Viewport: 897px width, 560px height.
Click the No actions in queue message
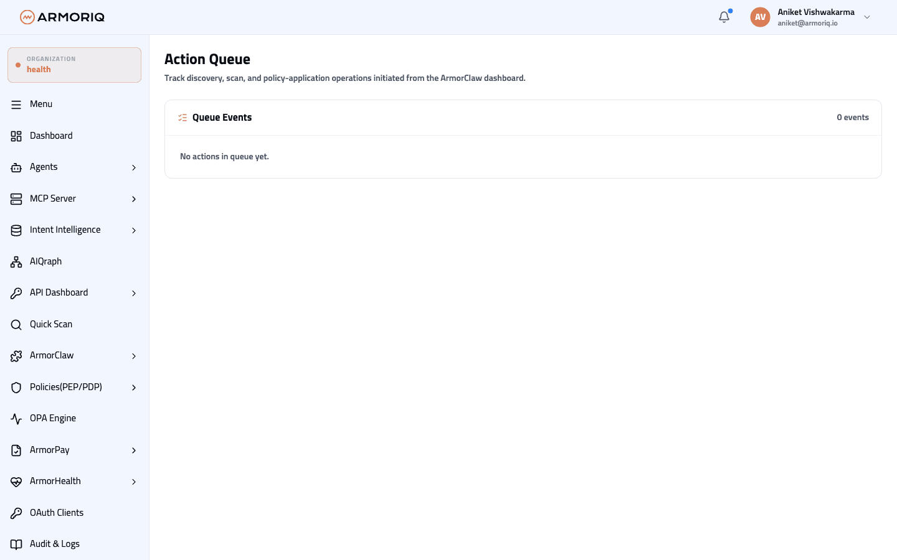(224, 156)
